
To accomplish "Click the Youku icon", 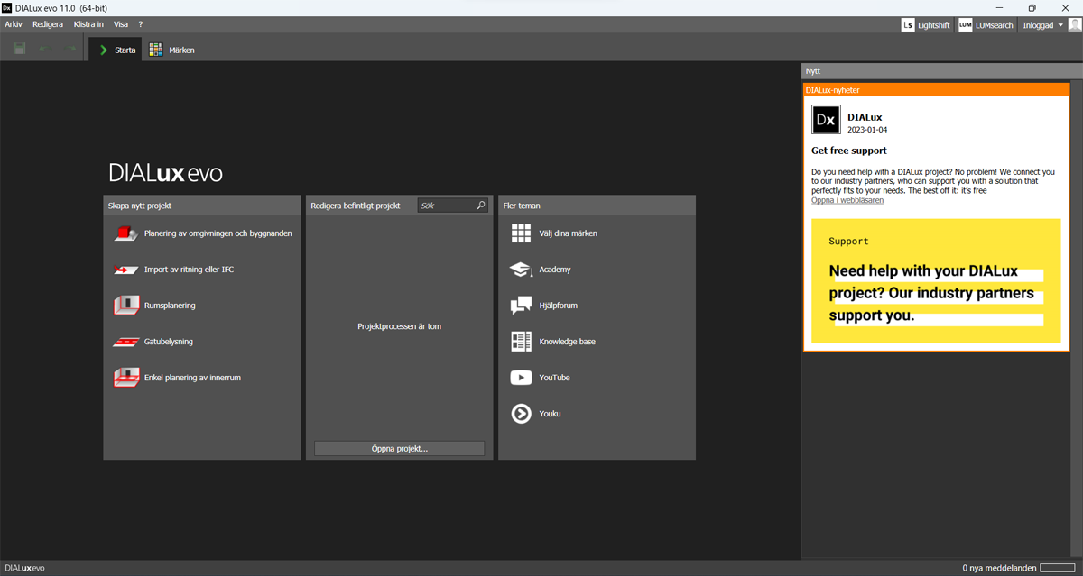I will (521, 414).
